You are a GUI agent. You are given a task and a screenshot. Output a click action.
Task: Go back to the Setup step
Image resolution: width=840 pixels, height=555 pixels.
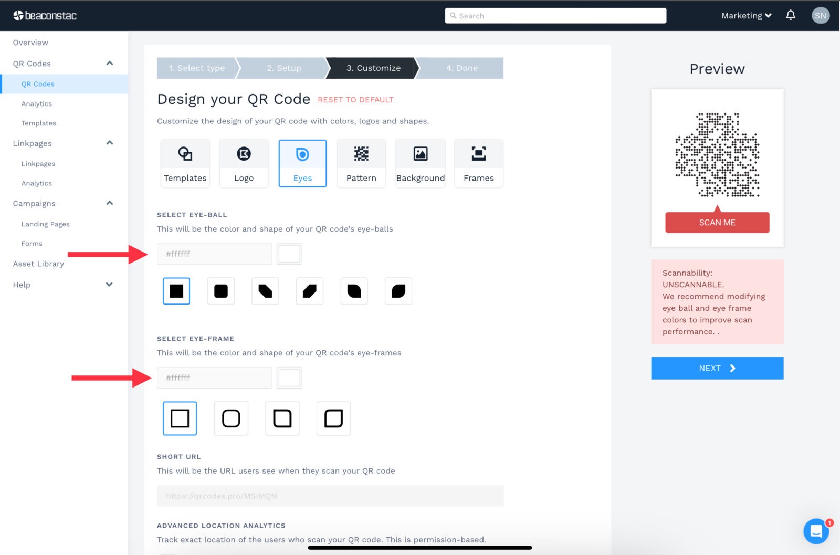pos(283,68)
